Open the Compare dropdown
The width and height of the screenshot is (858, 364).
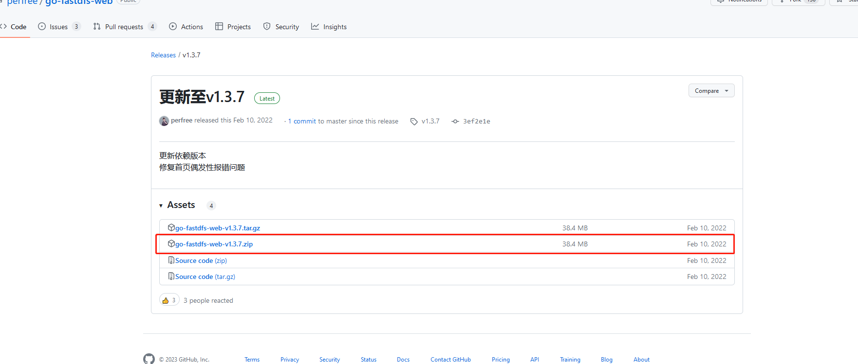(x=711, y=91)
